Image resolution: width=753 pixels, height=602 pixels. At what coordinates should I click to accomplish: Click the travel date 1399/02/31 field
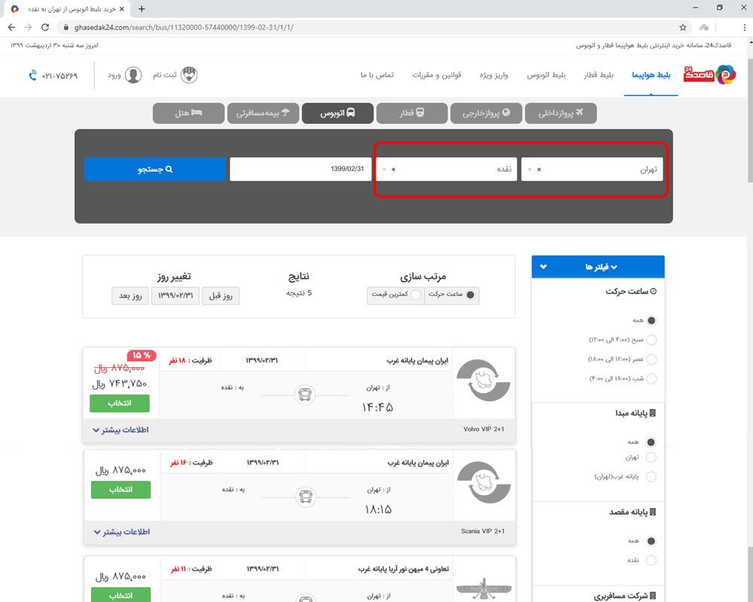(301, 169)
